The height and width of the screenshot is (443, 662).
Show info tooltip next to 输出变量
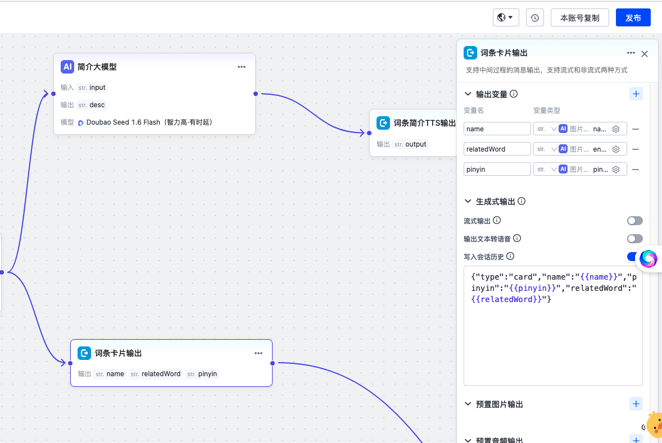tap(514, 94)
